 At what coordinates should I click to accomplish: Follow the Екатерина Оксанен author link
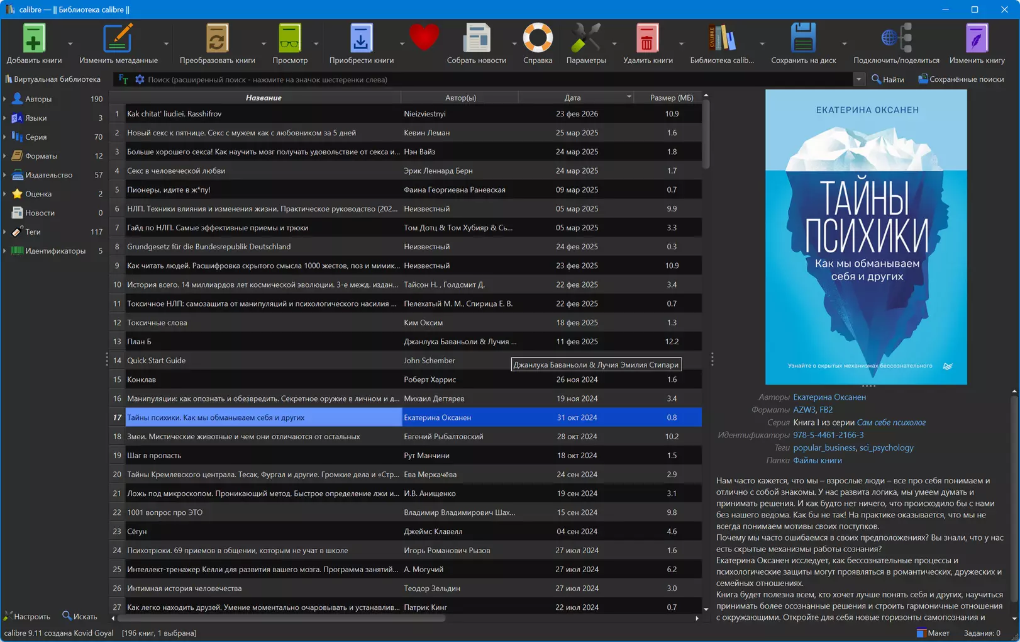829,397
